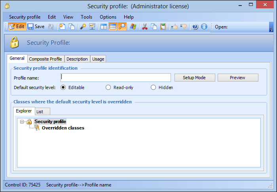Click the magnifier icon in toolbar
The height and width of the screenshot is (192, 277).
122,27
